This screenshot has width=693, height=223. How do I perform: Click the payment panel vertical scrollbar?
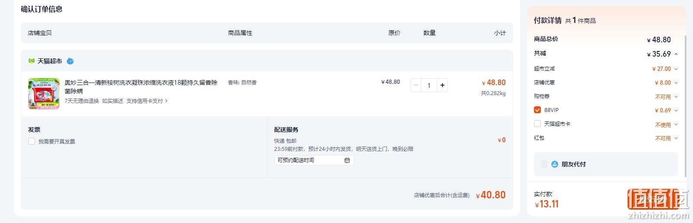[x=685, y=106]
